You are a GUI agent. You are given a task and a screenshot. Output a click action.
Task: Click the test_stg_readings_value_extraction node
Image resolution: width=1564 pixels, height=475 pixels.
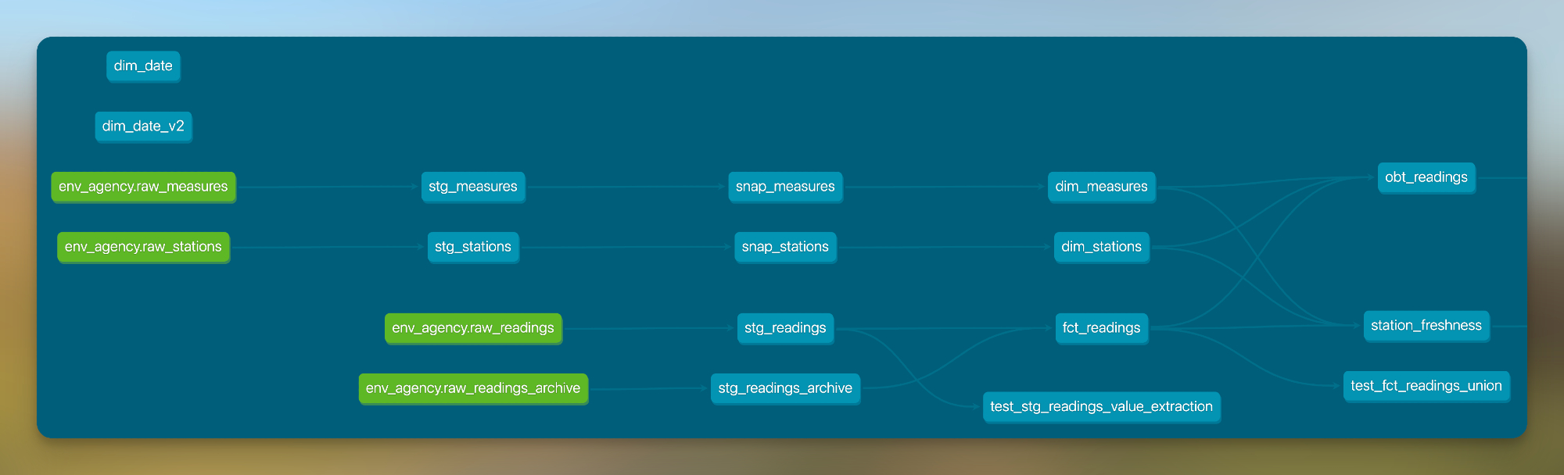point(1101,407)
